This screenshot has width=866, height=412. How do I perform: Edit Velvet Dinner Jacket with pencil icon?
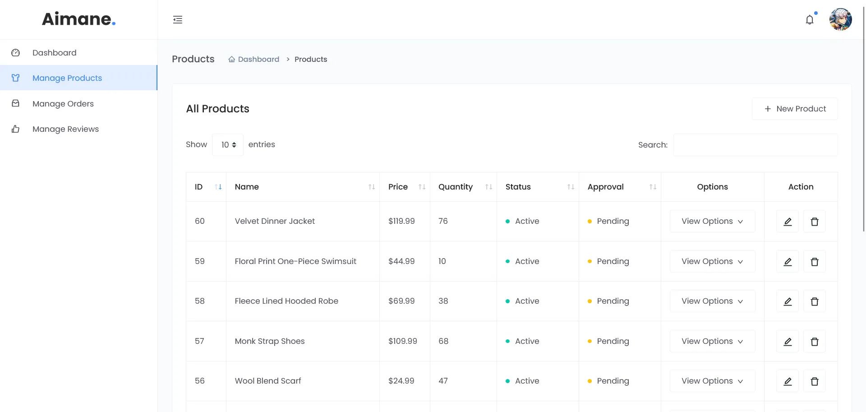click(x=788, y=221)
